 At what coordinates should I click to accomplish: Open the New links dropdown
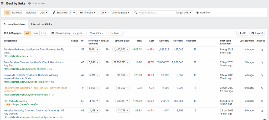tap(97, 33)
